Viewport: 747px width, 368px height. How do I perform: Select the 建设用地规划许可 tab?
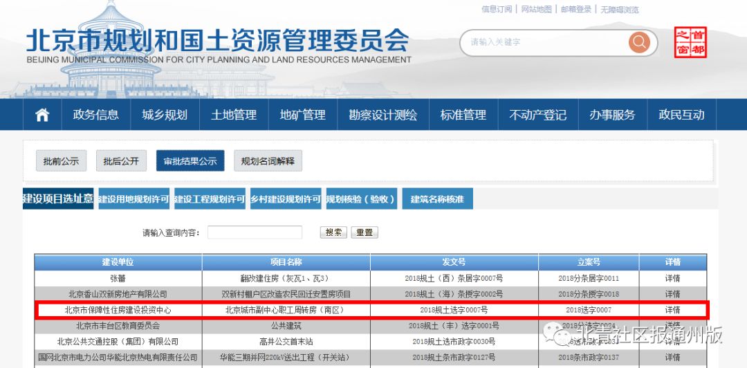[x=134, y=199]
